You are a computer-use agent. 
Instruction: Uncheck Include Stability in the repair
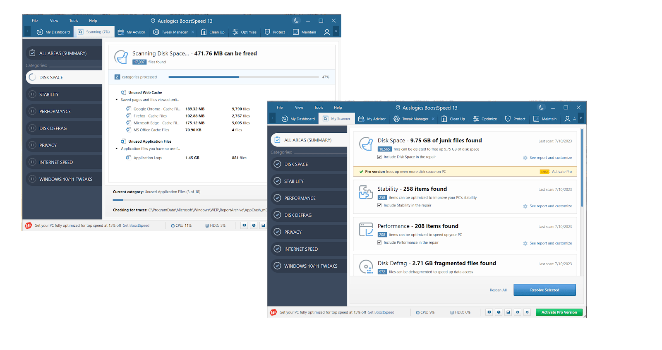pyautogui.click(x=379, y=206)
